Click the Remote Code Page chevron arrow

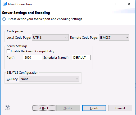click(127, 38)
